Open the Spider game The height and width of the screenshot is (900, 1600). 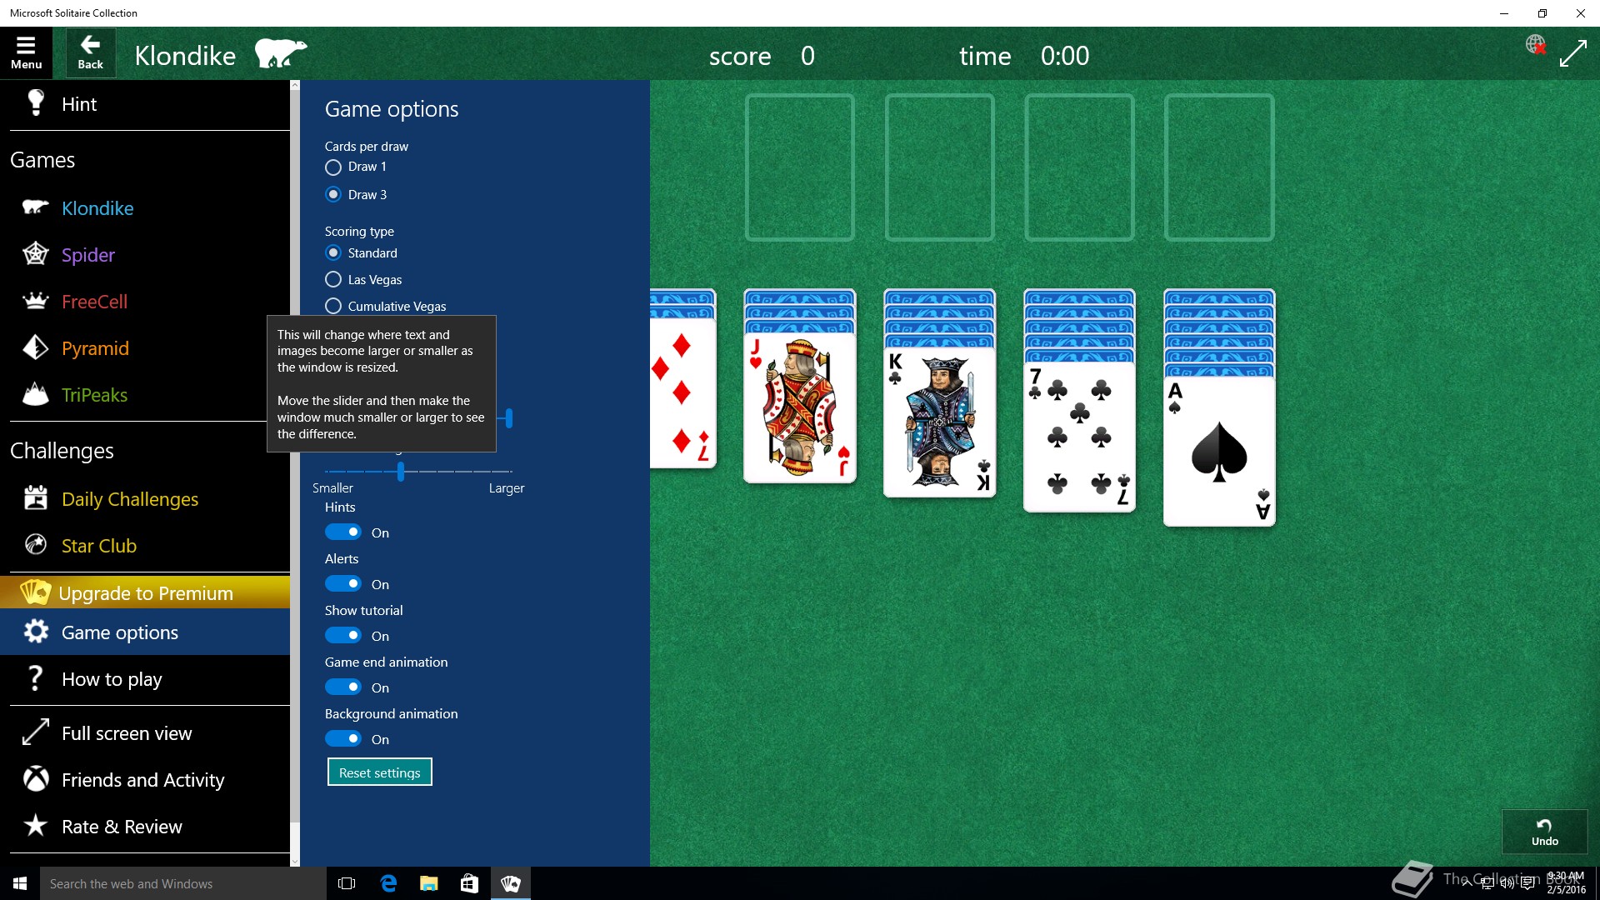point(145,254)
